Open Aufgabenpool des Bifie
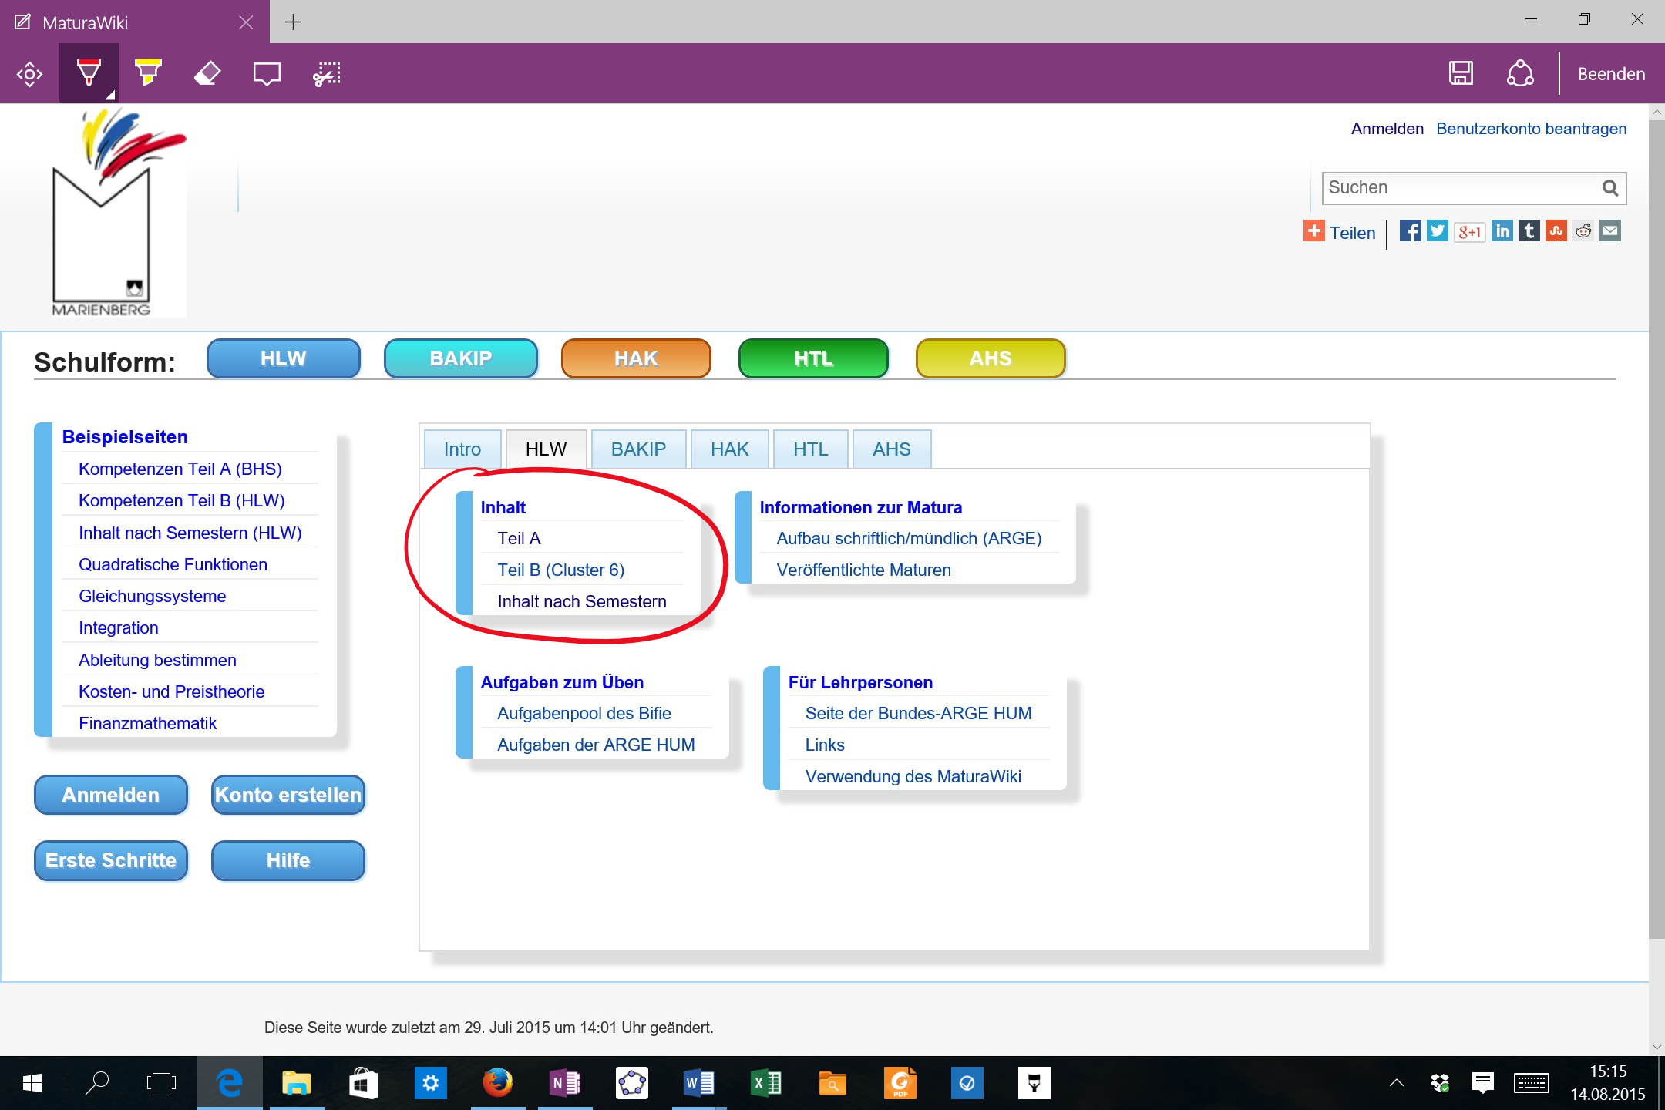Screen dimensions: 1665x1110 tap(584, 713)
